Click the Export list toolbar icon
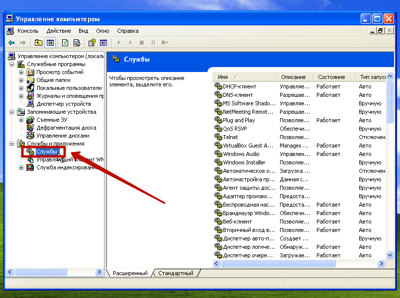Image resolution: width=400 pixels, height=298 pixels. click(77, 43)
